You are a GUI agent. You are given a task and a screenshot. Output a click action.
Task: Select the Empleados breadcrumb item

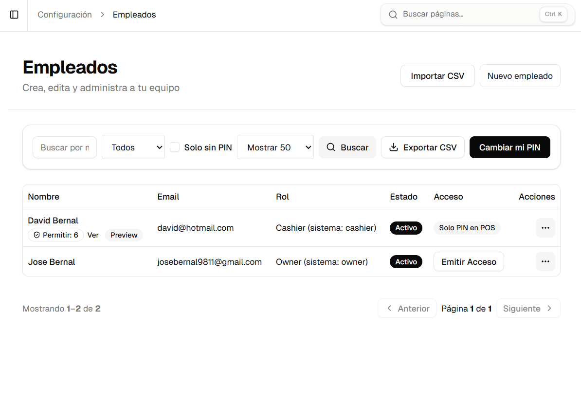(x=134, y=15)
